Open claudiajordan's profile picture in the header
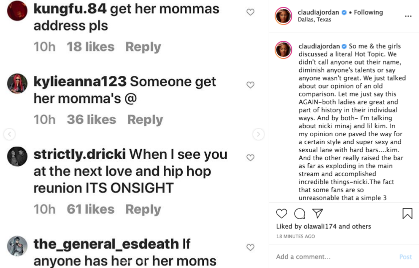Screen dimensions: 419x268 [283, 16]
